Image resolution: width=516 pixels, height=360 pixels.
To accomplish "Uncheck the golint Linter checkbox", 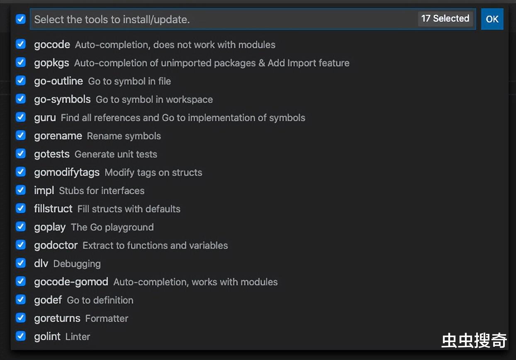I will pos(21,336).
